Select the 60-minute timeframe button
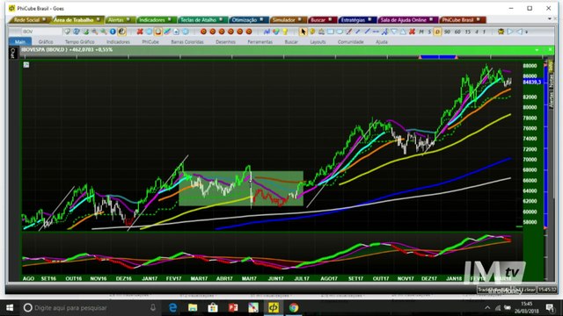Image resolution: width=563 pixels, height=316 pixels. 457,32
